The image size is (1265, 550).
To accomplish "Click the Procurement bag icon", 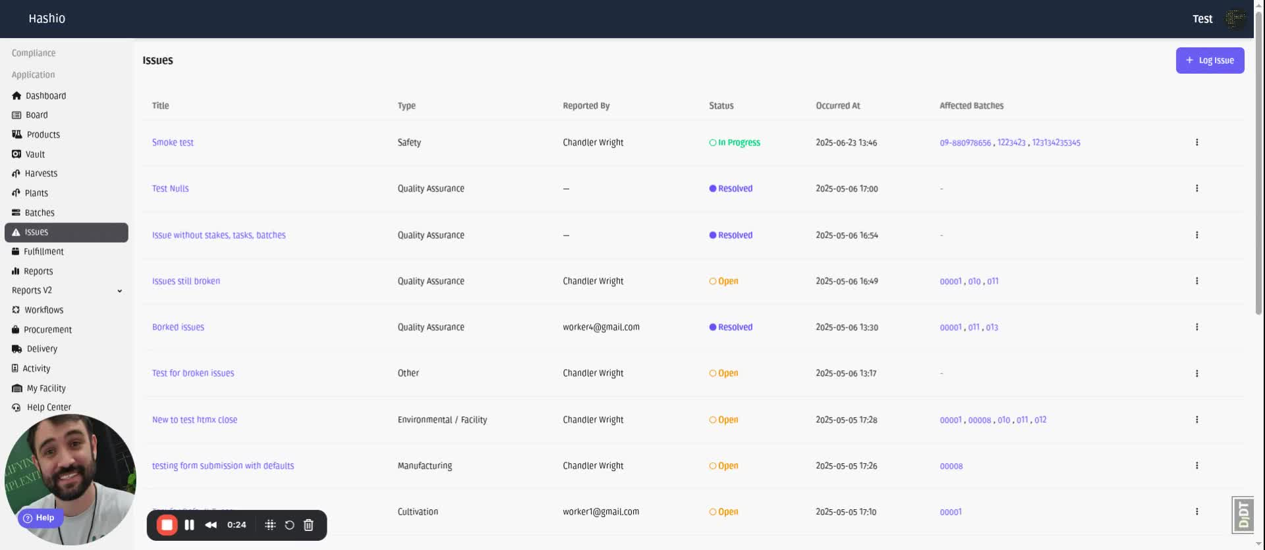I will (x=16, y=330).
